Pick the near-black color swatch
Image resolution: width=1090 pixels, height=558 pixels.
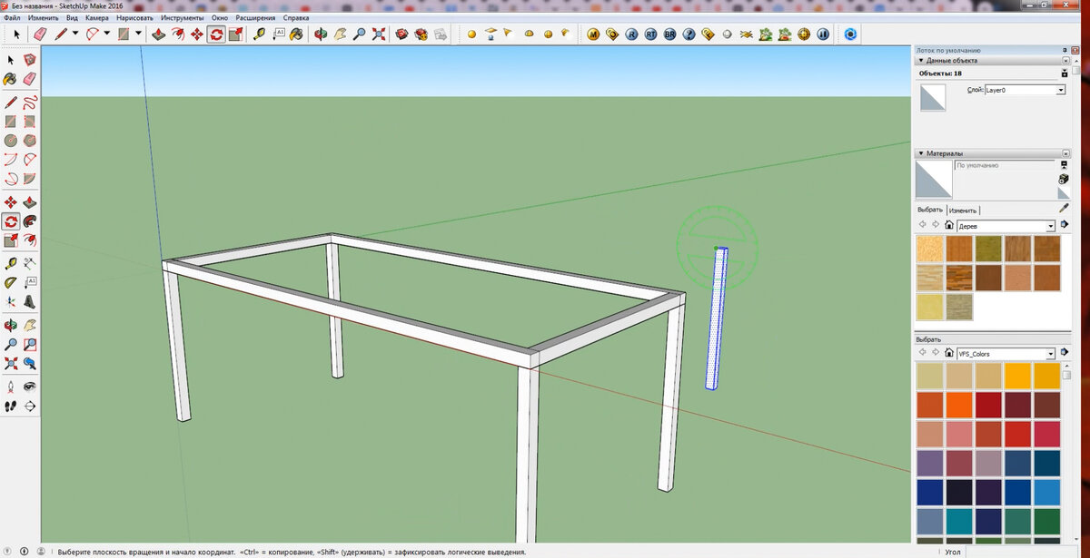(x=959, y=492)
